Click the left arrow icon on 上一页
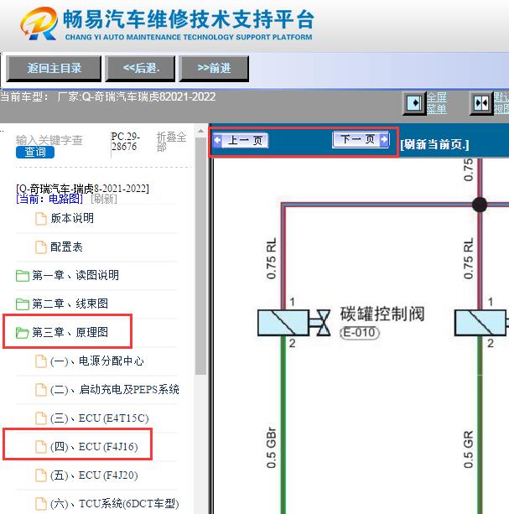The image size is (509, 514). pyautogui.click(x=217, y=140)
